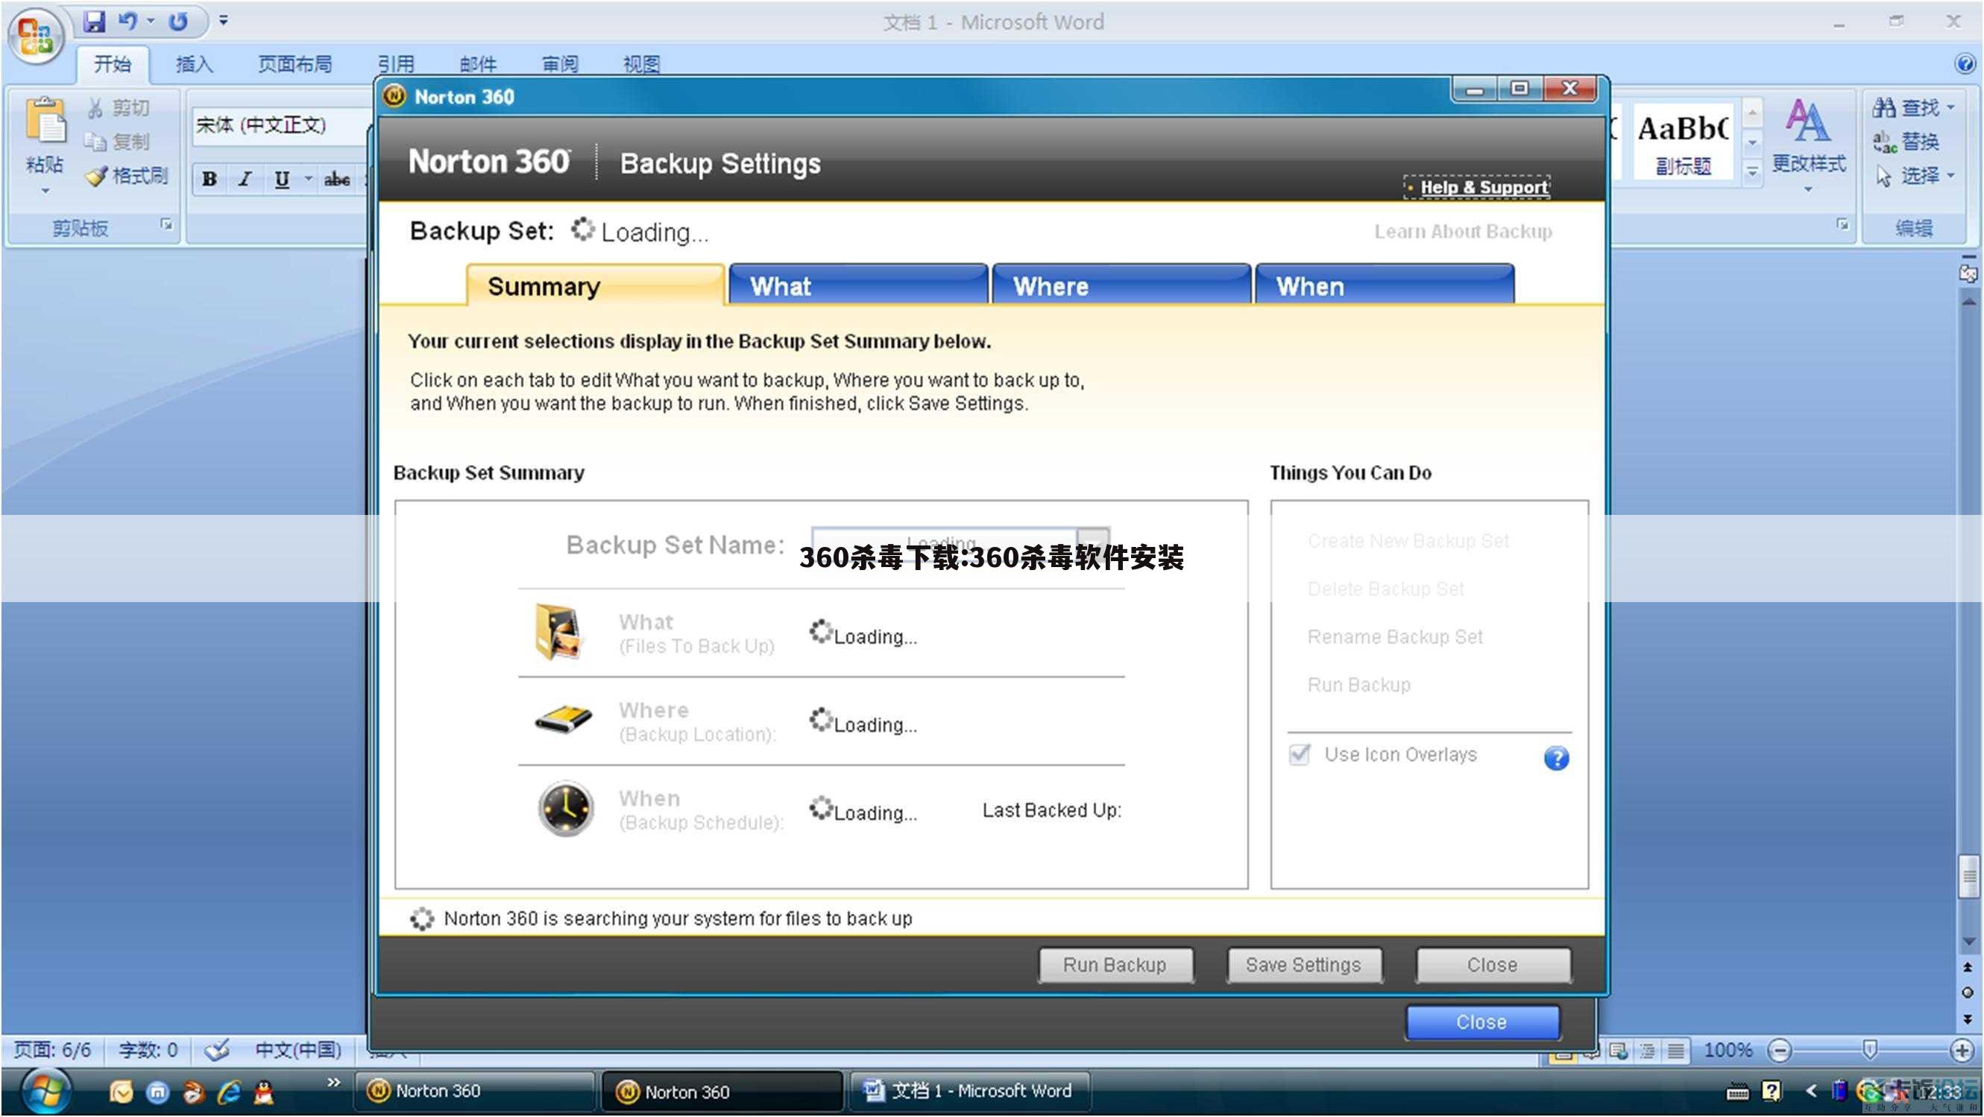Click Replace (替换) button
The image size is (1984, 1117).
1906,142
